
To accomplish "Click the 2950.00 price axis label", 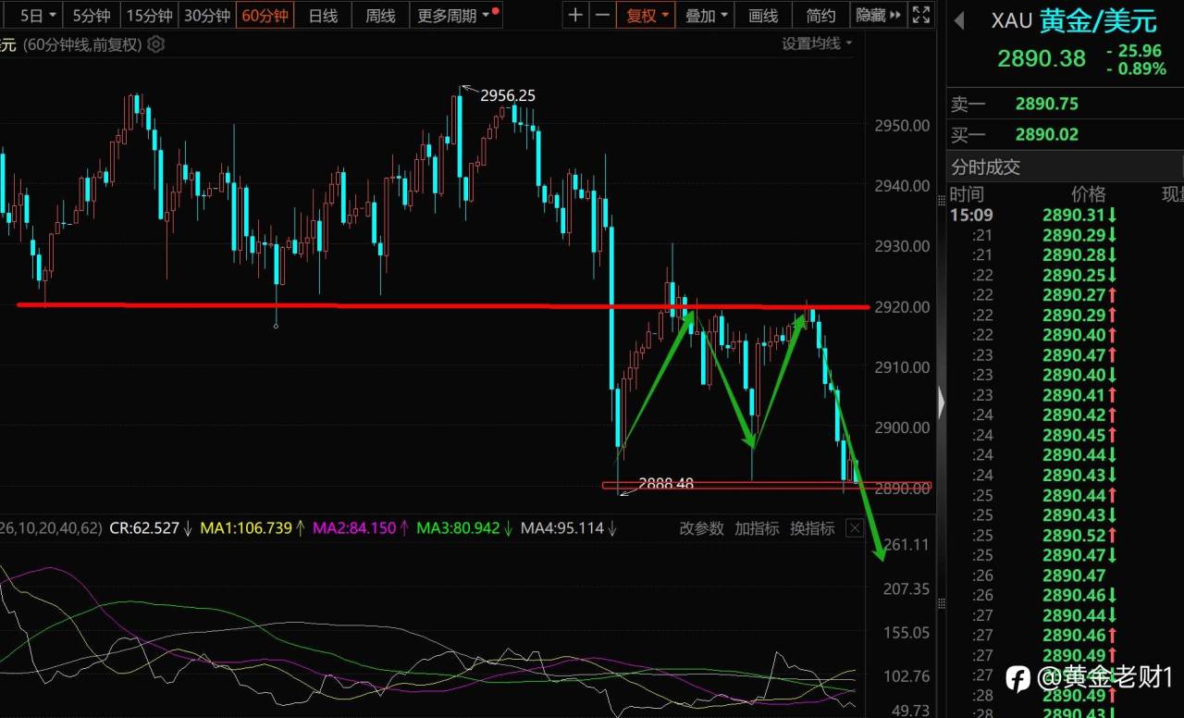I will (901, 125).
